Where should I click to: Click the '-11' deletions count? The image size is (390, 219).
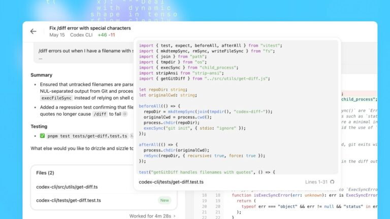pyautogui.click(x=112, y=35)
